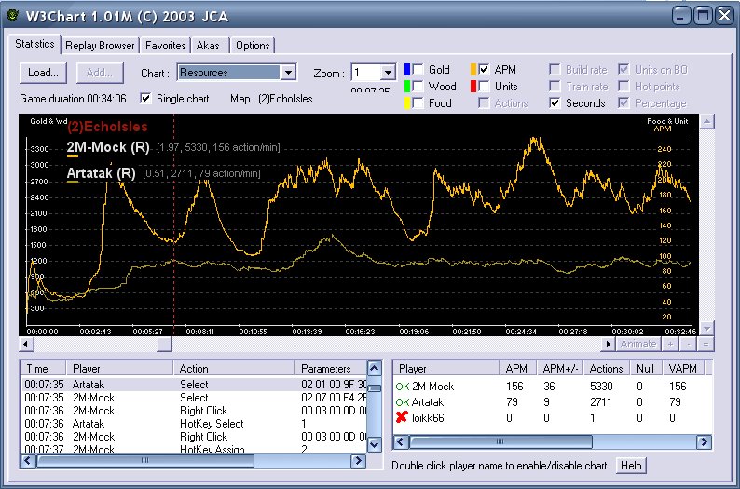Click the Animate button

pyautogui.click(x=638, y=345)
